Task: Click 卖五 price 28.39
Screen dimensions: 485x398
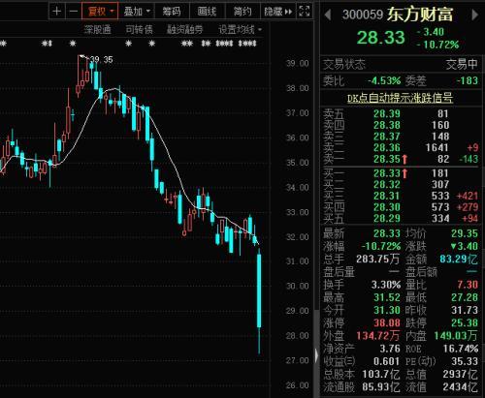Action: coord(387,113)
